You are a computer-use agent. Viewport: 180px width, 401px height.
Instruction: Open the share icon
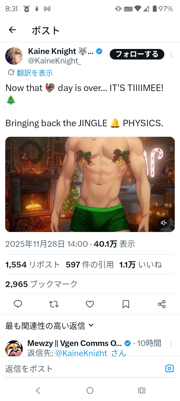(x=162, y=304)
